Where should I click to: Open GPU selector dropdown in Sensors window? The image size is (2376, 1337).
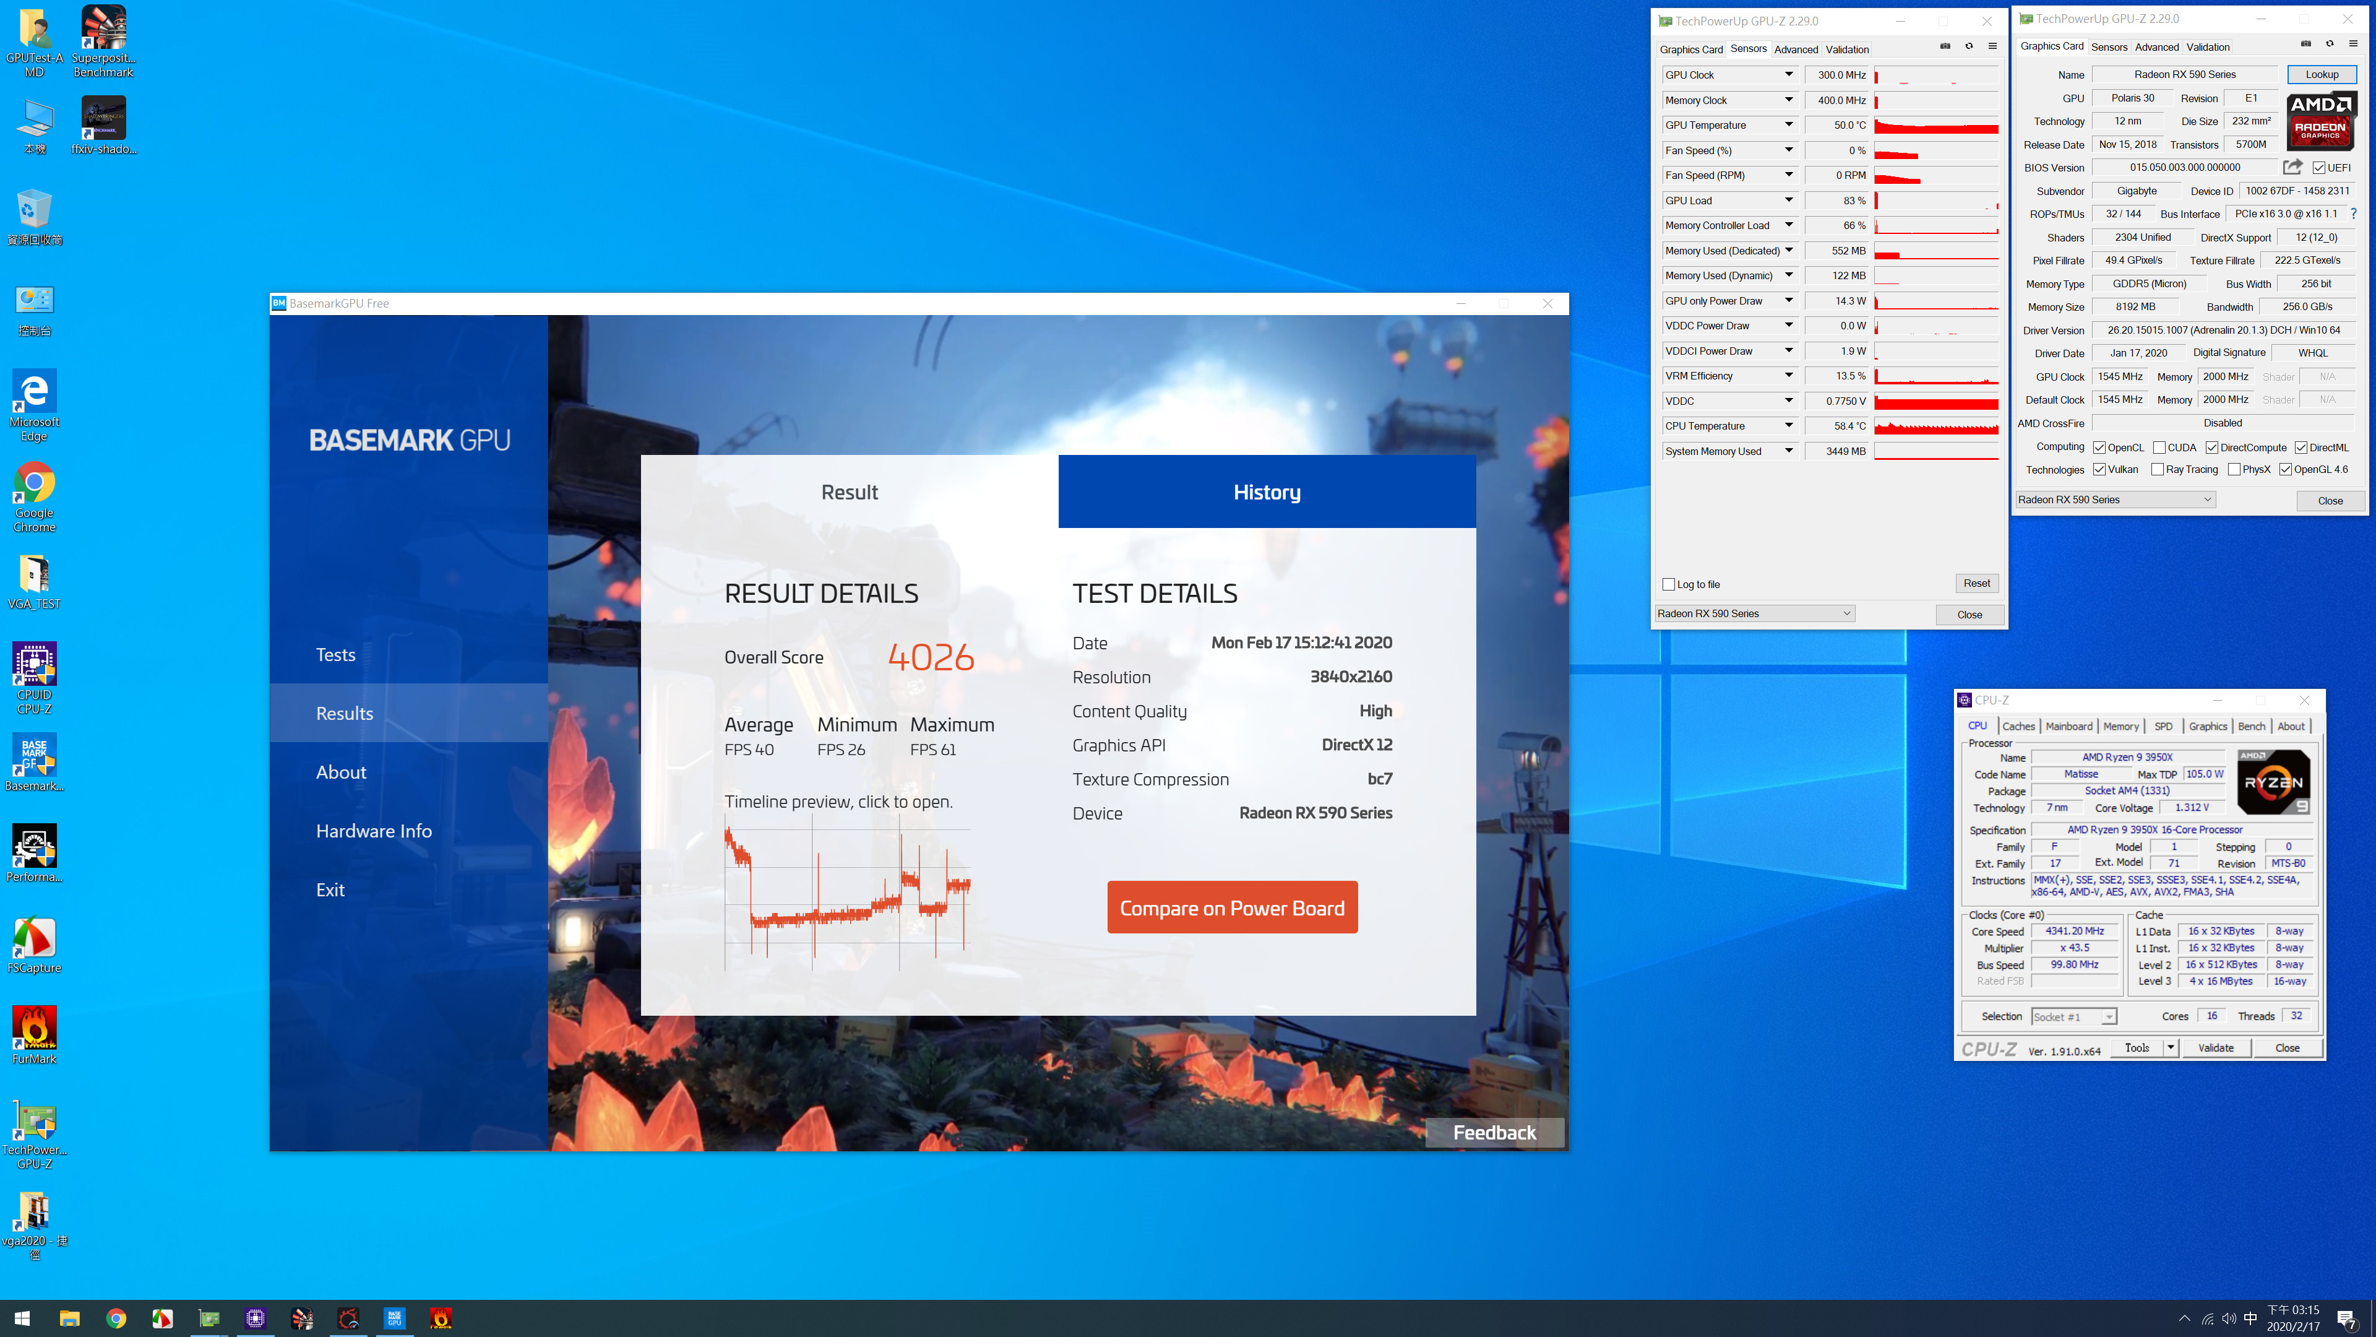(x=1754, y=613)
